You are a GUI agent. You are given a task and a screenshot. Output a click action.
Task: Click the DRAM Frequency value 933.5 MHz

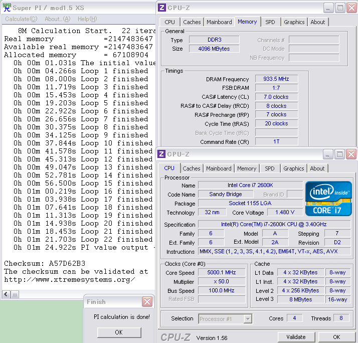coord(276,79)
